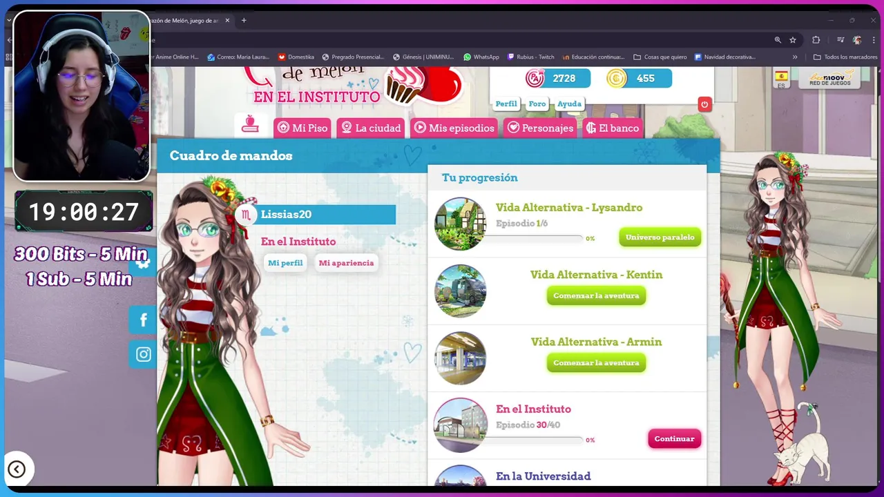Open the browser profile avatar
The width and height of the screenshot is (884, 497).
857,40
